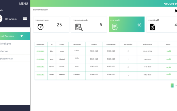Click the รายการคำร้องขอลา page title
This screenshot has width=177, height=111.
pyautogui.click(x=40, y=10)
